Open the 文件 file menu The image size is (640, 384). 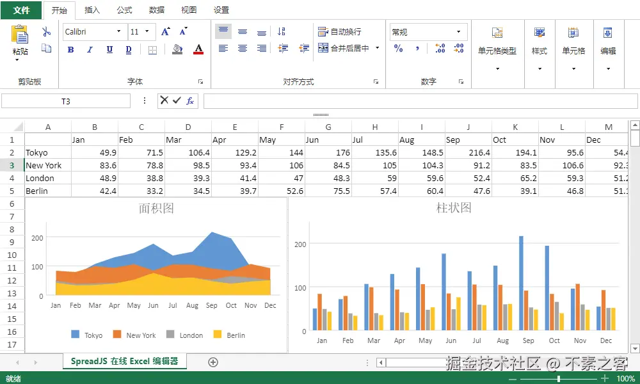(21, 10)
